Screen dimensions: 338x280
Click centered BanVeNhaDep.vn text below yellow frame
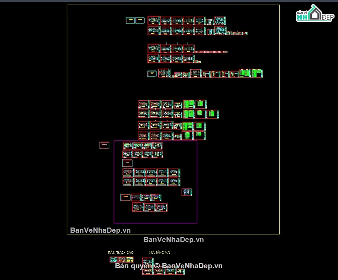[174, 240]
